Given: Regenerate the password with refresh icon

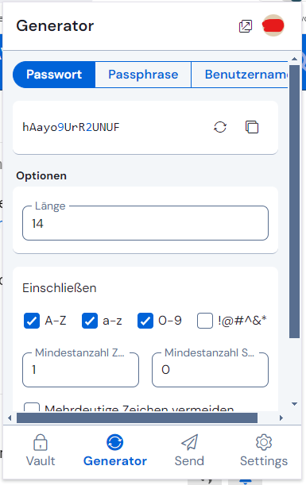Looking at the screenshot, I should tap(220, 127).
